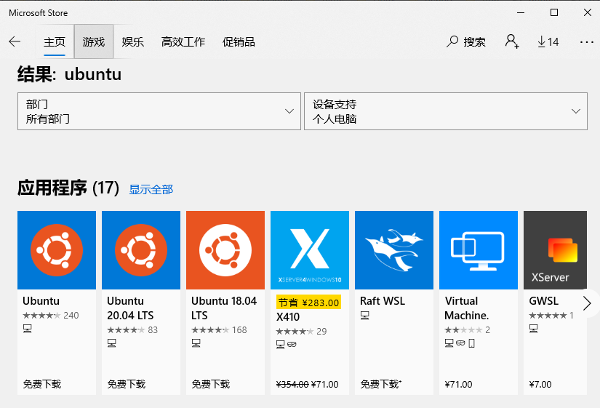Click the ¥7.00 price under GWSL
Image resolution: width=600 pixels, height=408 pixels.
coord(540,384)
